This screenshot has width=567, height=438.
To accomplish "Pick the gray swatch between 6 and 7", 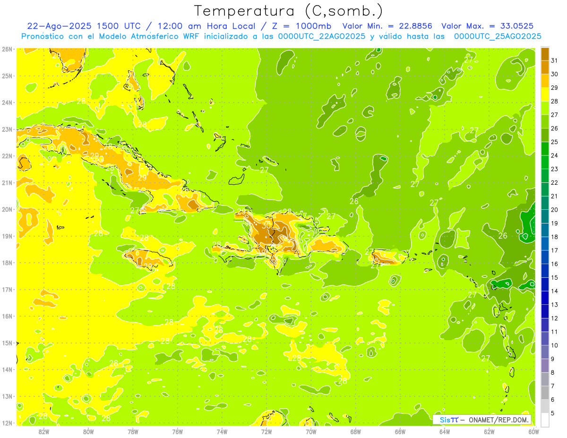I will (x=545, y=393).
